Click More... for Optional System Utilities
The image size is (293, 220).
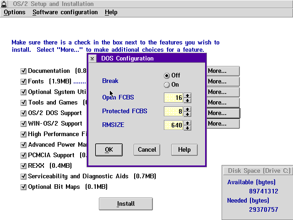click(223, 92)
